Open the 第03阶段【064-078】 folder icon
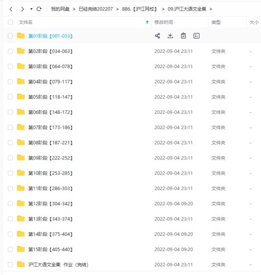The width and height of the screenshot is (261, 275). point(21,66)
